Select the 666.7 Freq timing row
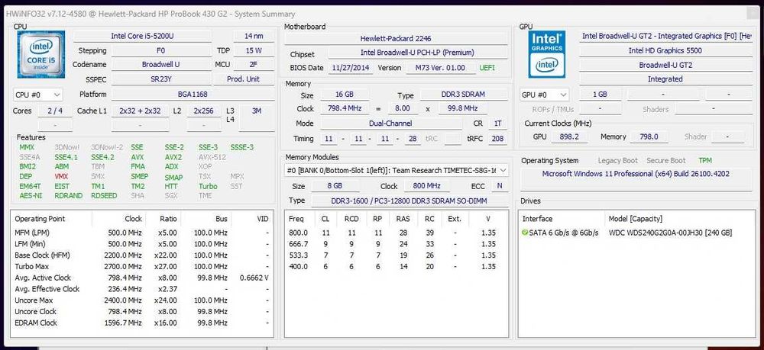The image size is (764, 350). click(396, 244)
